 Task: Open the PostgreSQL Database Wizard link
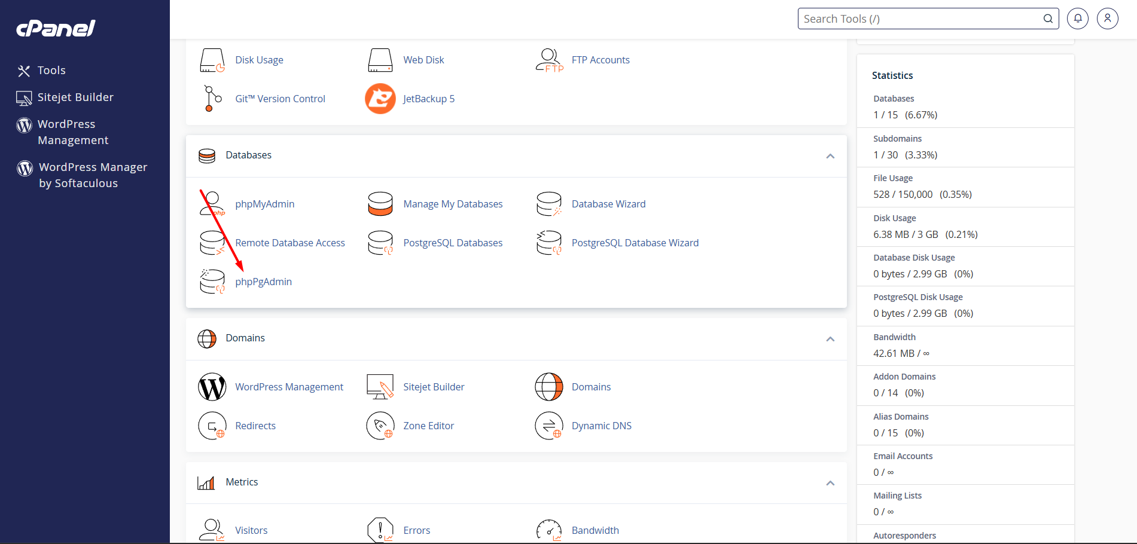pyautogui.click(x=635, y=243)
